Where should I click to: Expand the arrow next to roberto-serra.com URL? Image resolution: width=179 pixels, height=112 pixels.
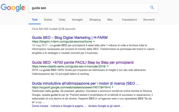(108, 66)
